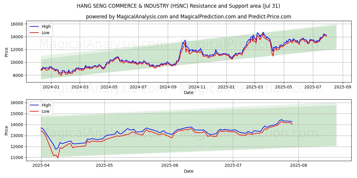Click the bottom chart y-axis value '16000'
The height and width of the screenshot is (178, 357).
click(x=18, y=103)
